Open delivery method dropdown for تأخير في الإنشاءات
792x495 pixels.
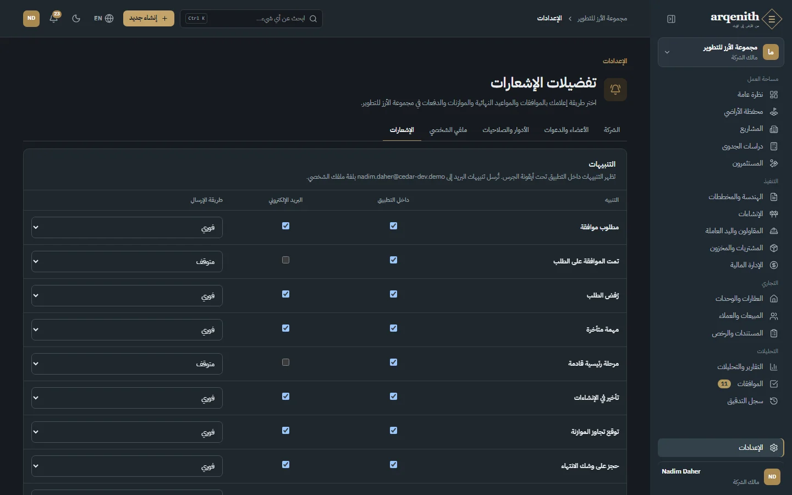click(127, 398)
